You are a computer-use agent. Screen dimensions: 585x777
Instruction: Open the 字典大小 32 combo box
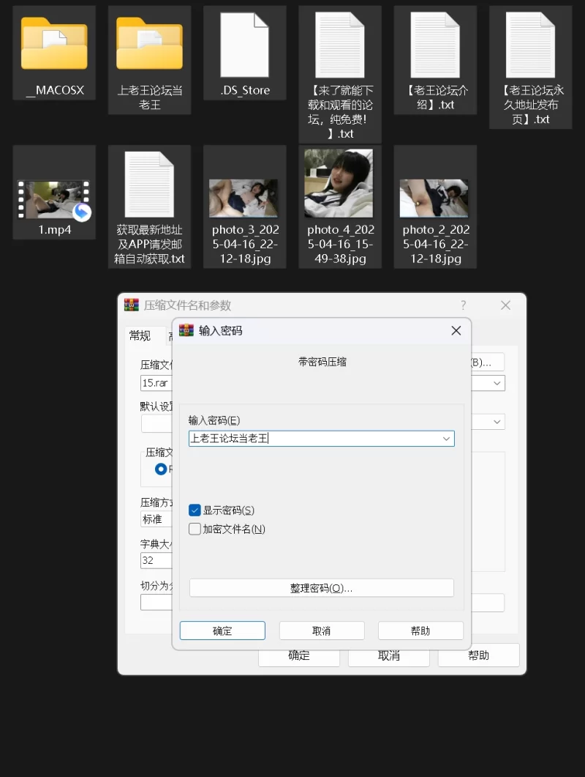point(156,560)
